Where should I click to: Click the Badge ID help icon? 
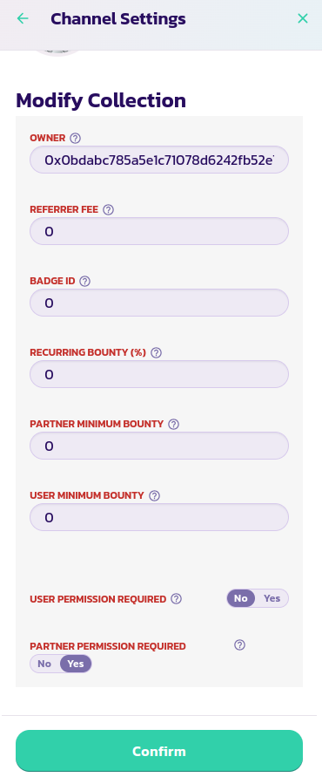point(85,281)
